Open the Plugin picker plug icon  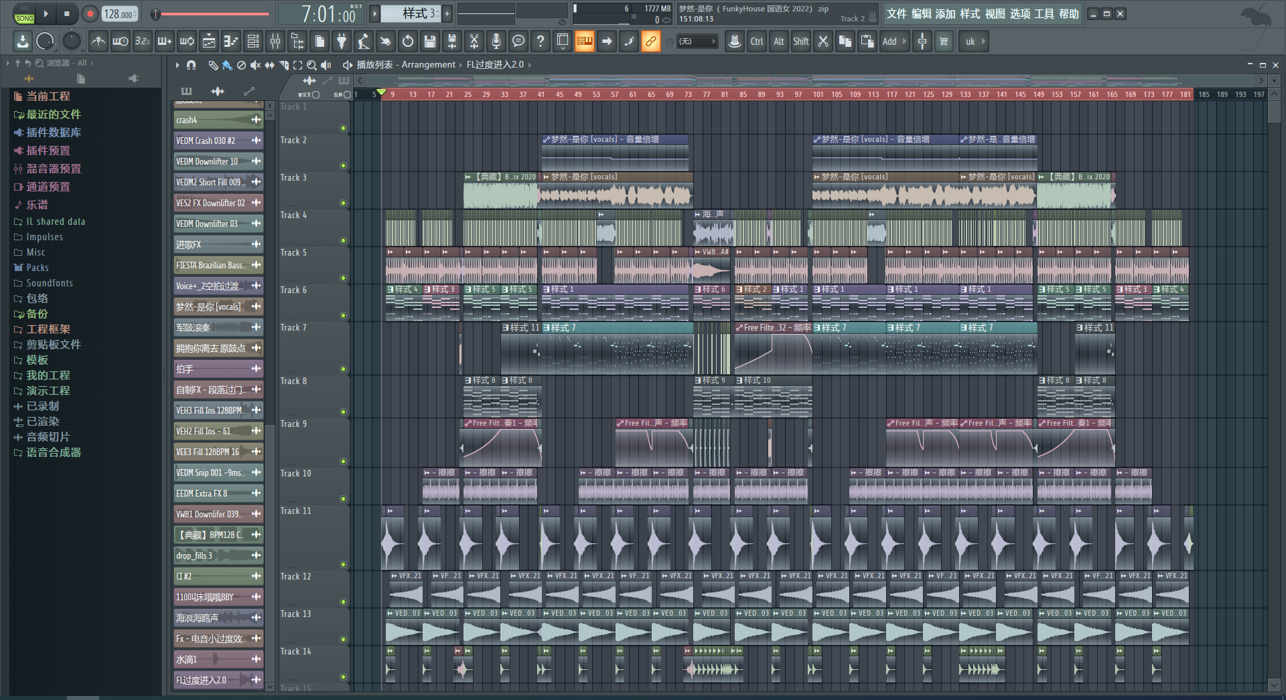(342, 41)
